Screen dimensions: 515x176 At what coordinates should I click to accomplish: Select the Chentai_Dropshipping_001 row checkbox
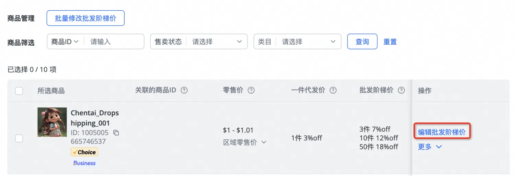pyautogui.click(x=19, y=138)
